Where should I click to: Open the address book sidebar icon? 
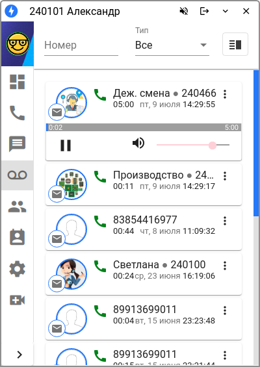(17, 237)
